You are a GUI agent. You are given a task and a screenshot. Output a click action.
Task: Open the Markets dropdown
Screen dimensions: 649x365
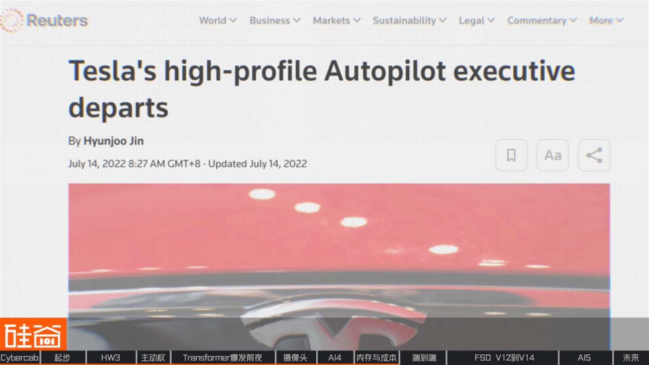tap(336, 20)
